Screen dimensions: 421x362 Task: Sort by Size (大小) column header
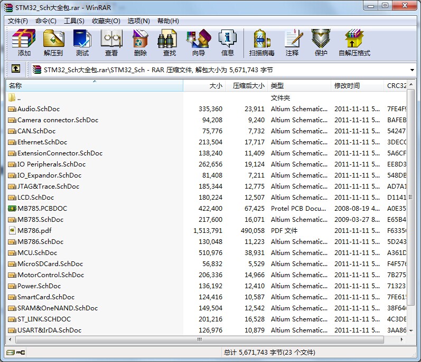point(204,86)
